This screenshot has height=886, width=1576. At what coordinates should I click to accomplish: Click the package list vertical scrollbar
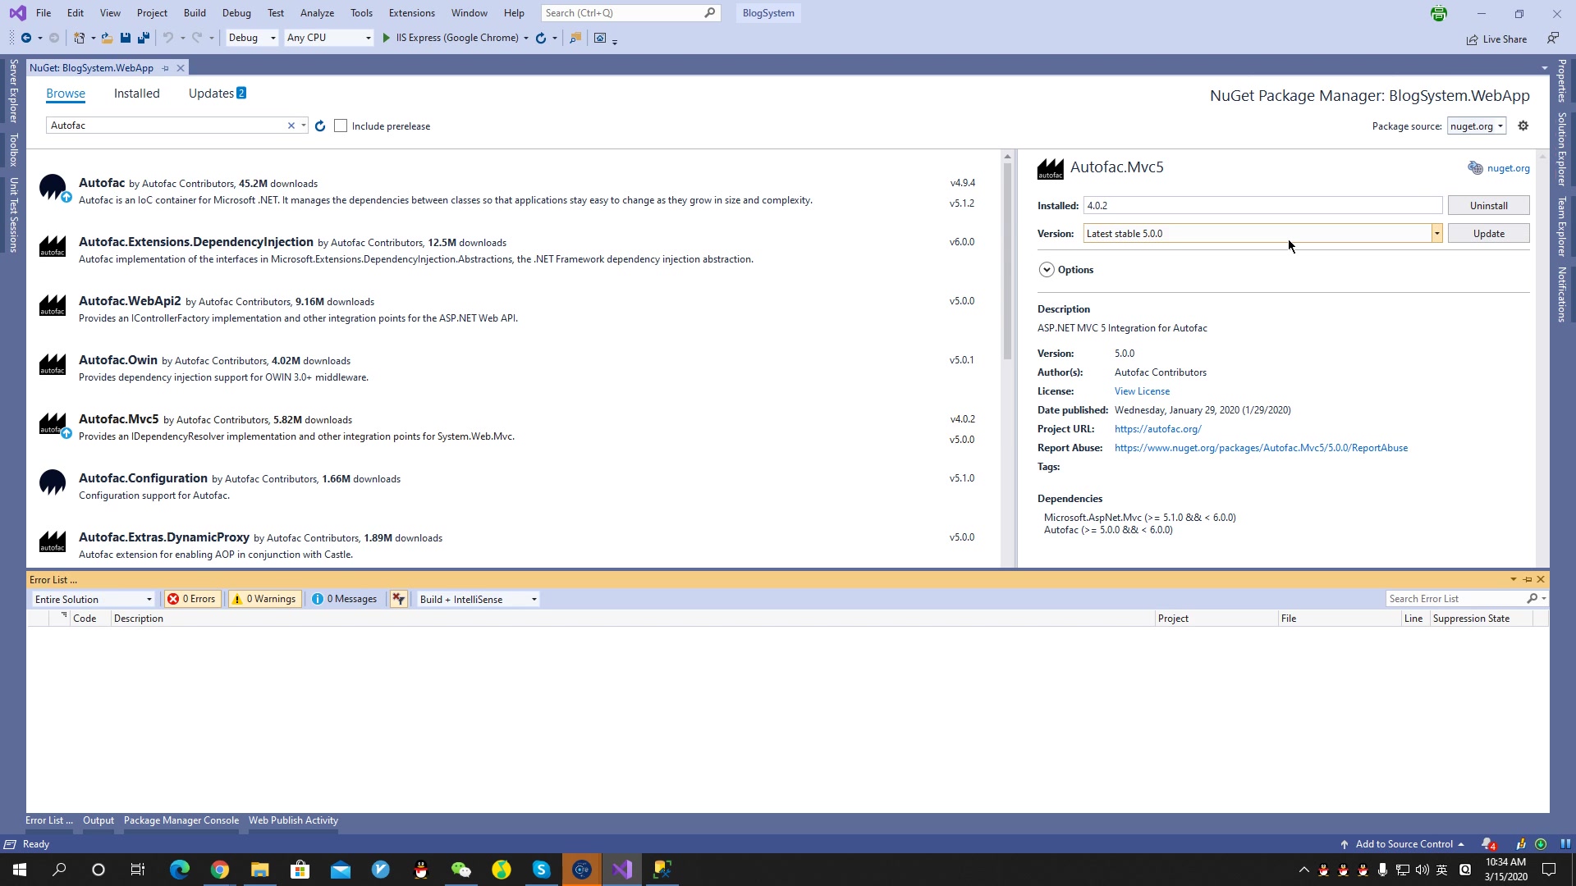(x=1007, y=263)
